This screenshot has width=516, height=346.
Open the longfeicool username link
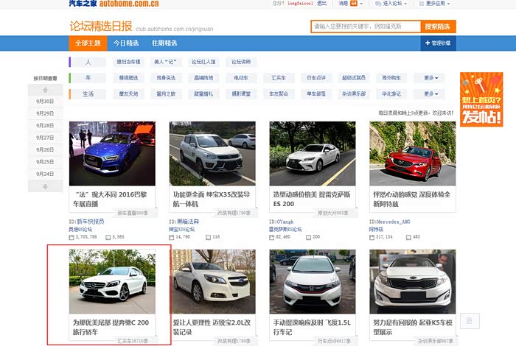coord(300,3)
